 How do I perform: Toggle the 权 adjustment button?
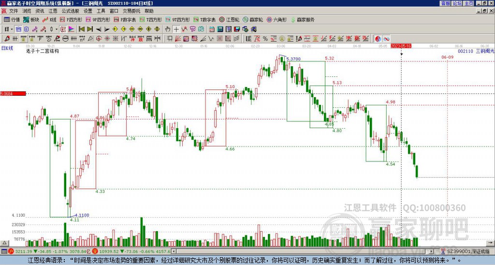63,29
